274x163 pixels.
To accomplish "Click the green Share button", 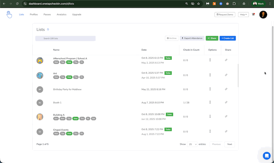I will pos(212,38).
